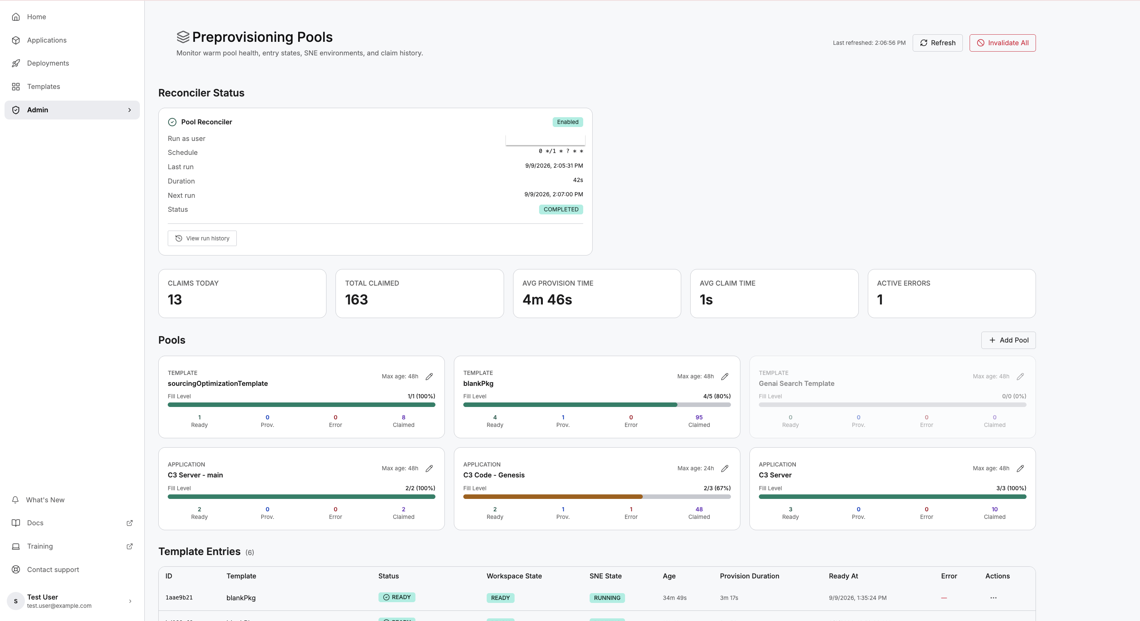This screenshot has height=621, width=1140.
Task: Add a new pool
Action: click(1008, 340)
